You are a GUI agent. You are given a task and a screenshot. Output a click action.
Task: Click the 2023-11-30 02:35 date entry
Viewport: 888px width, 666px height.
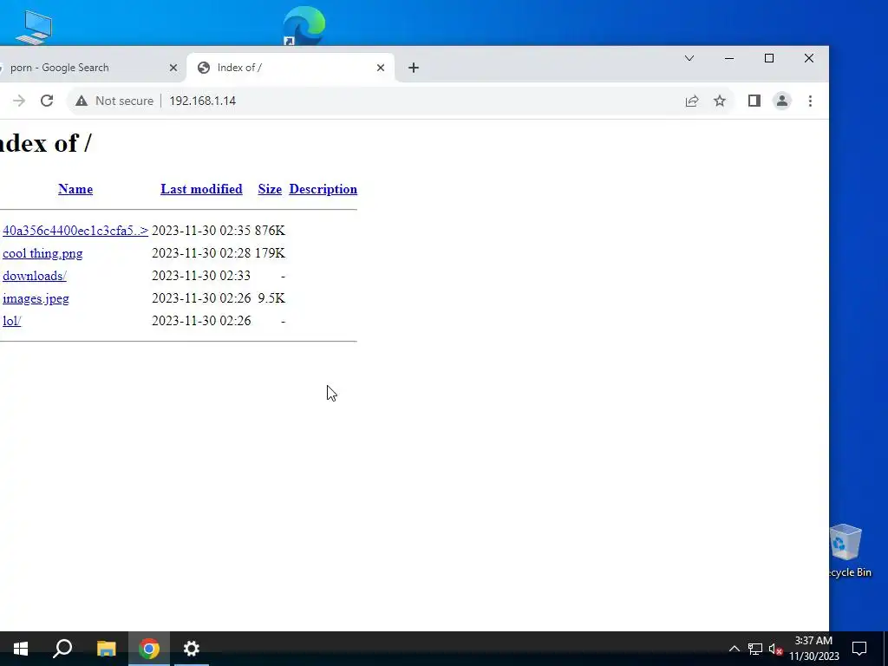click(x=201, y=231)
